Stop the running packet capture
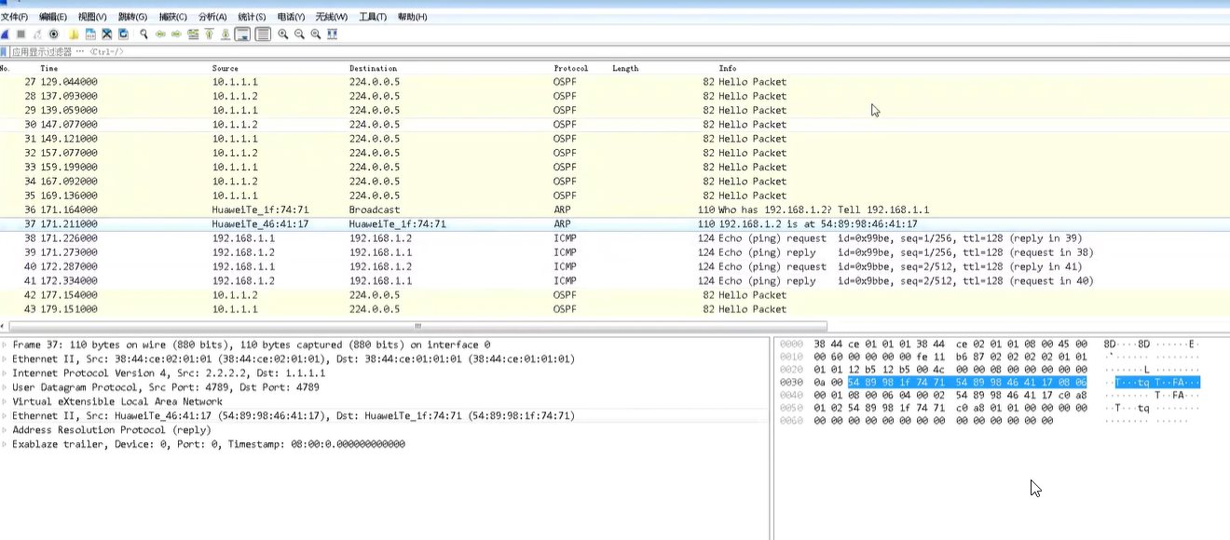 tap(20, 34)
